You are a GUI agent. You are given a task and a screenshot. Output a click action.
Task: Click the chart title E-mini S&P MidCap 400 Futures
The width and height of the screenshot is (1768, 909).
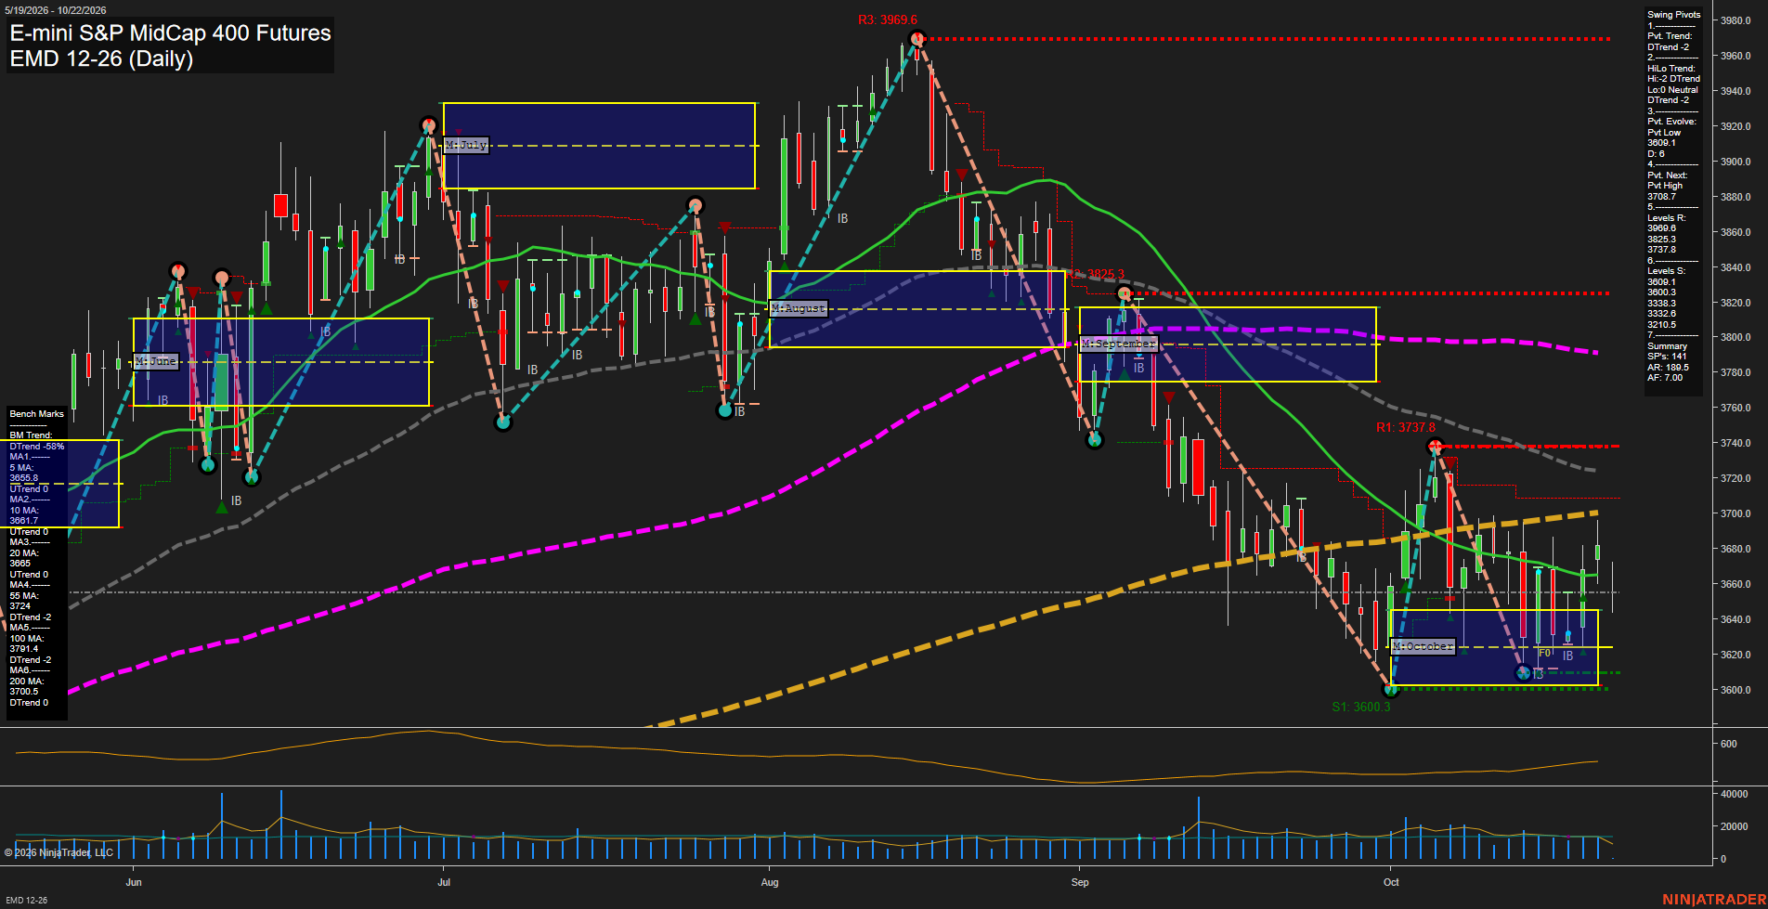pos(171,33)
